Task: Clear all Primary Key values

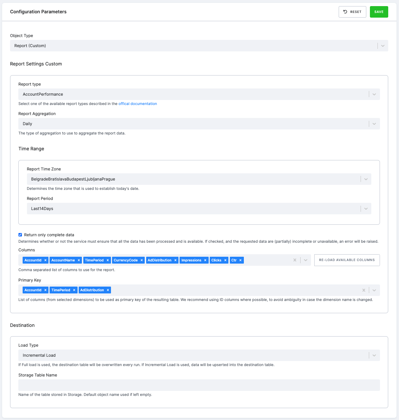Action: tap(364, 290)
